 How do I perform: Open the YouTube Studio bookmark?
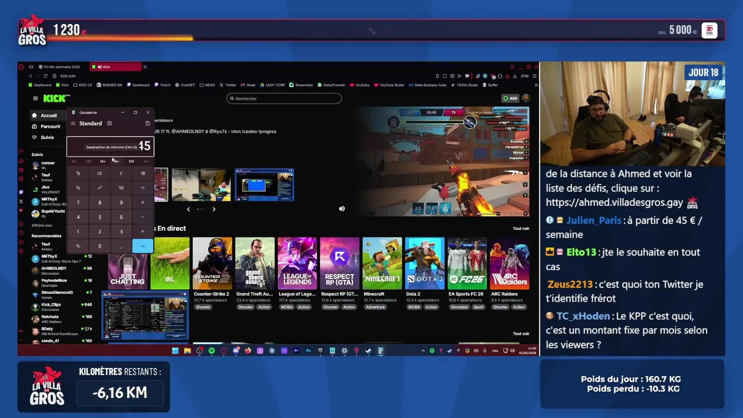389,85
